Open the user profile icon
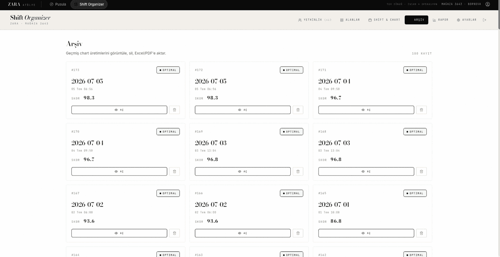The image size is (500, 257). click(487, 4)
